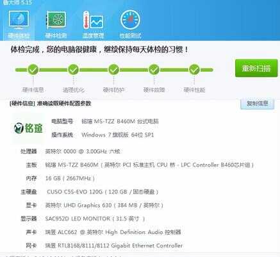Click network card value RTL8168/8111/8112 Gigabit Ethernet
This screenshot has width=280, height=257.
pos(114,245)
